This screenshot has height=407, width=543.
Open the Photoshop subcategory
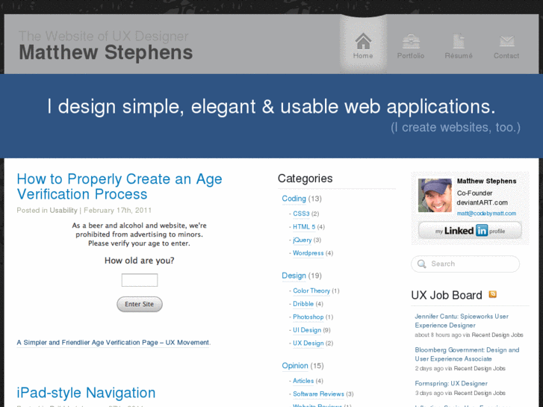308,317
